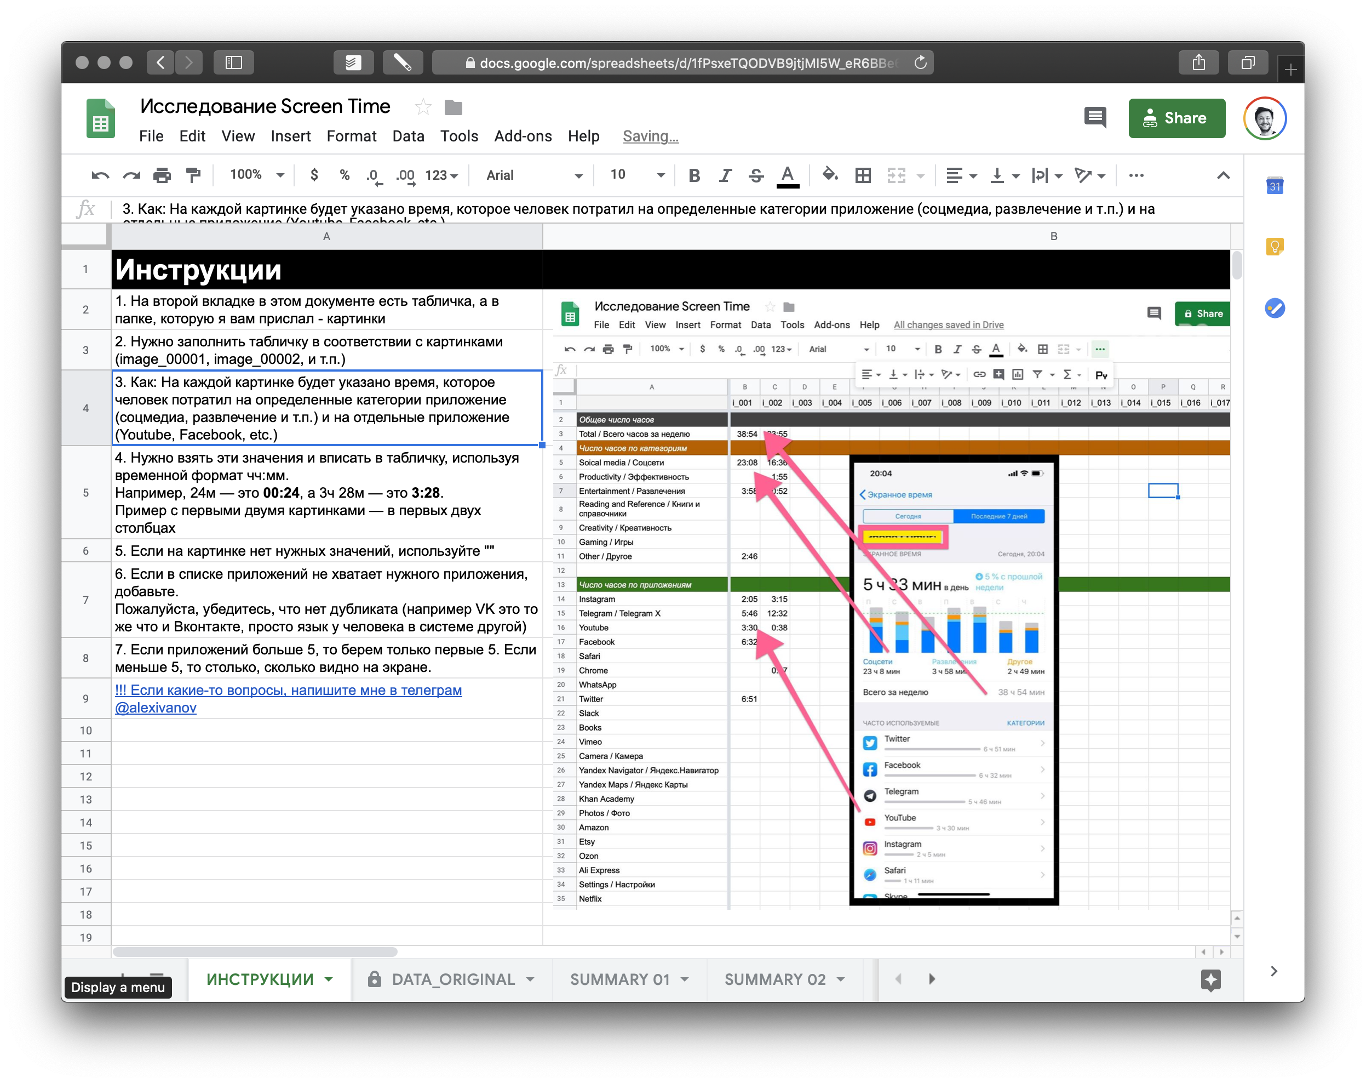This screenshot has height=1083, width=1366.
Task: Open Google Tasks side panel icon
Action: pos(1274,308)
